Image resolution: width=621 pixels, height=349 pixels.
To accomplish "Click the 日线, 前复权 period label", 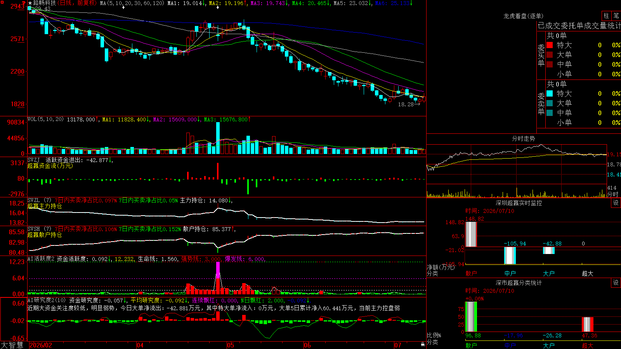I will [78, 3].
